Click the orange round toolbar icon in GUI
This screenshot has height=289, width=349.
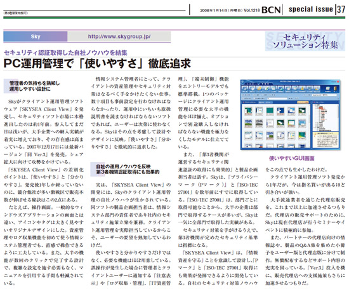[259, 89]
